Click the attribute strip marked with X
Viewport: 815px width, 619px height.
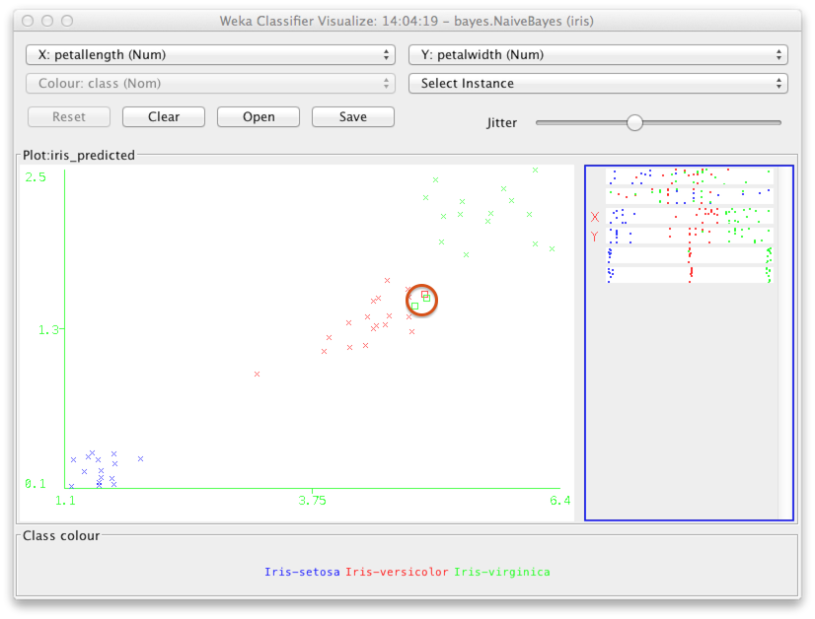click(x=689, y=215)
